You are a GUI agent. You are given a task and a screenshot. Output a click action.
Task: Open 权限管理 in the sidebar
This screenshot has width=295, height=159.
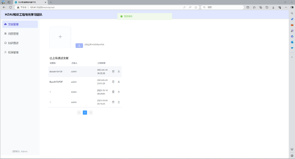tap(13, 52)
